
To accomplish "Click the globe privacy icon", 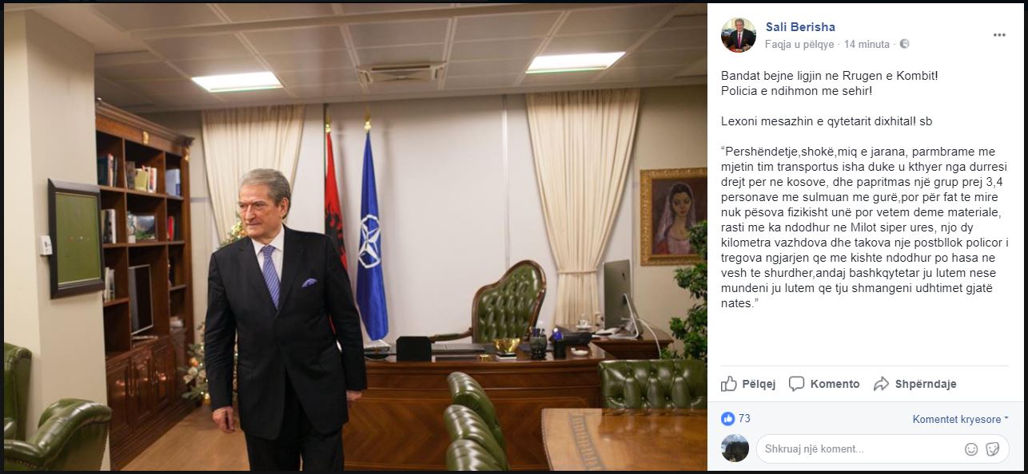I will [904, 45].
